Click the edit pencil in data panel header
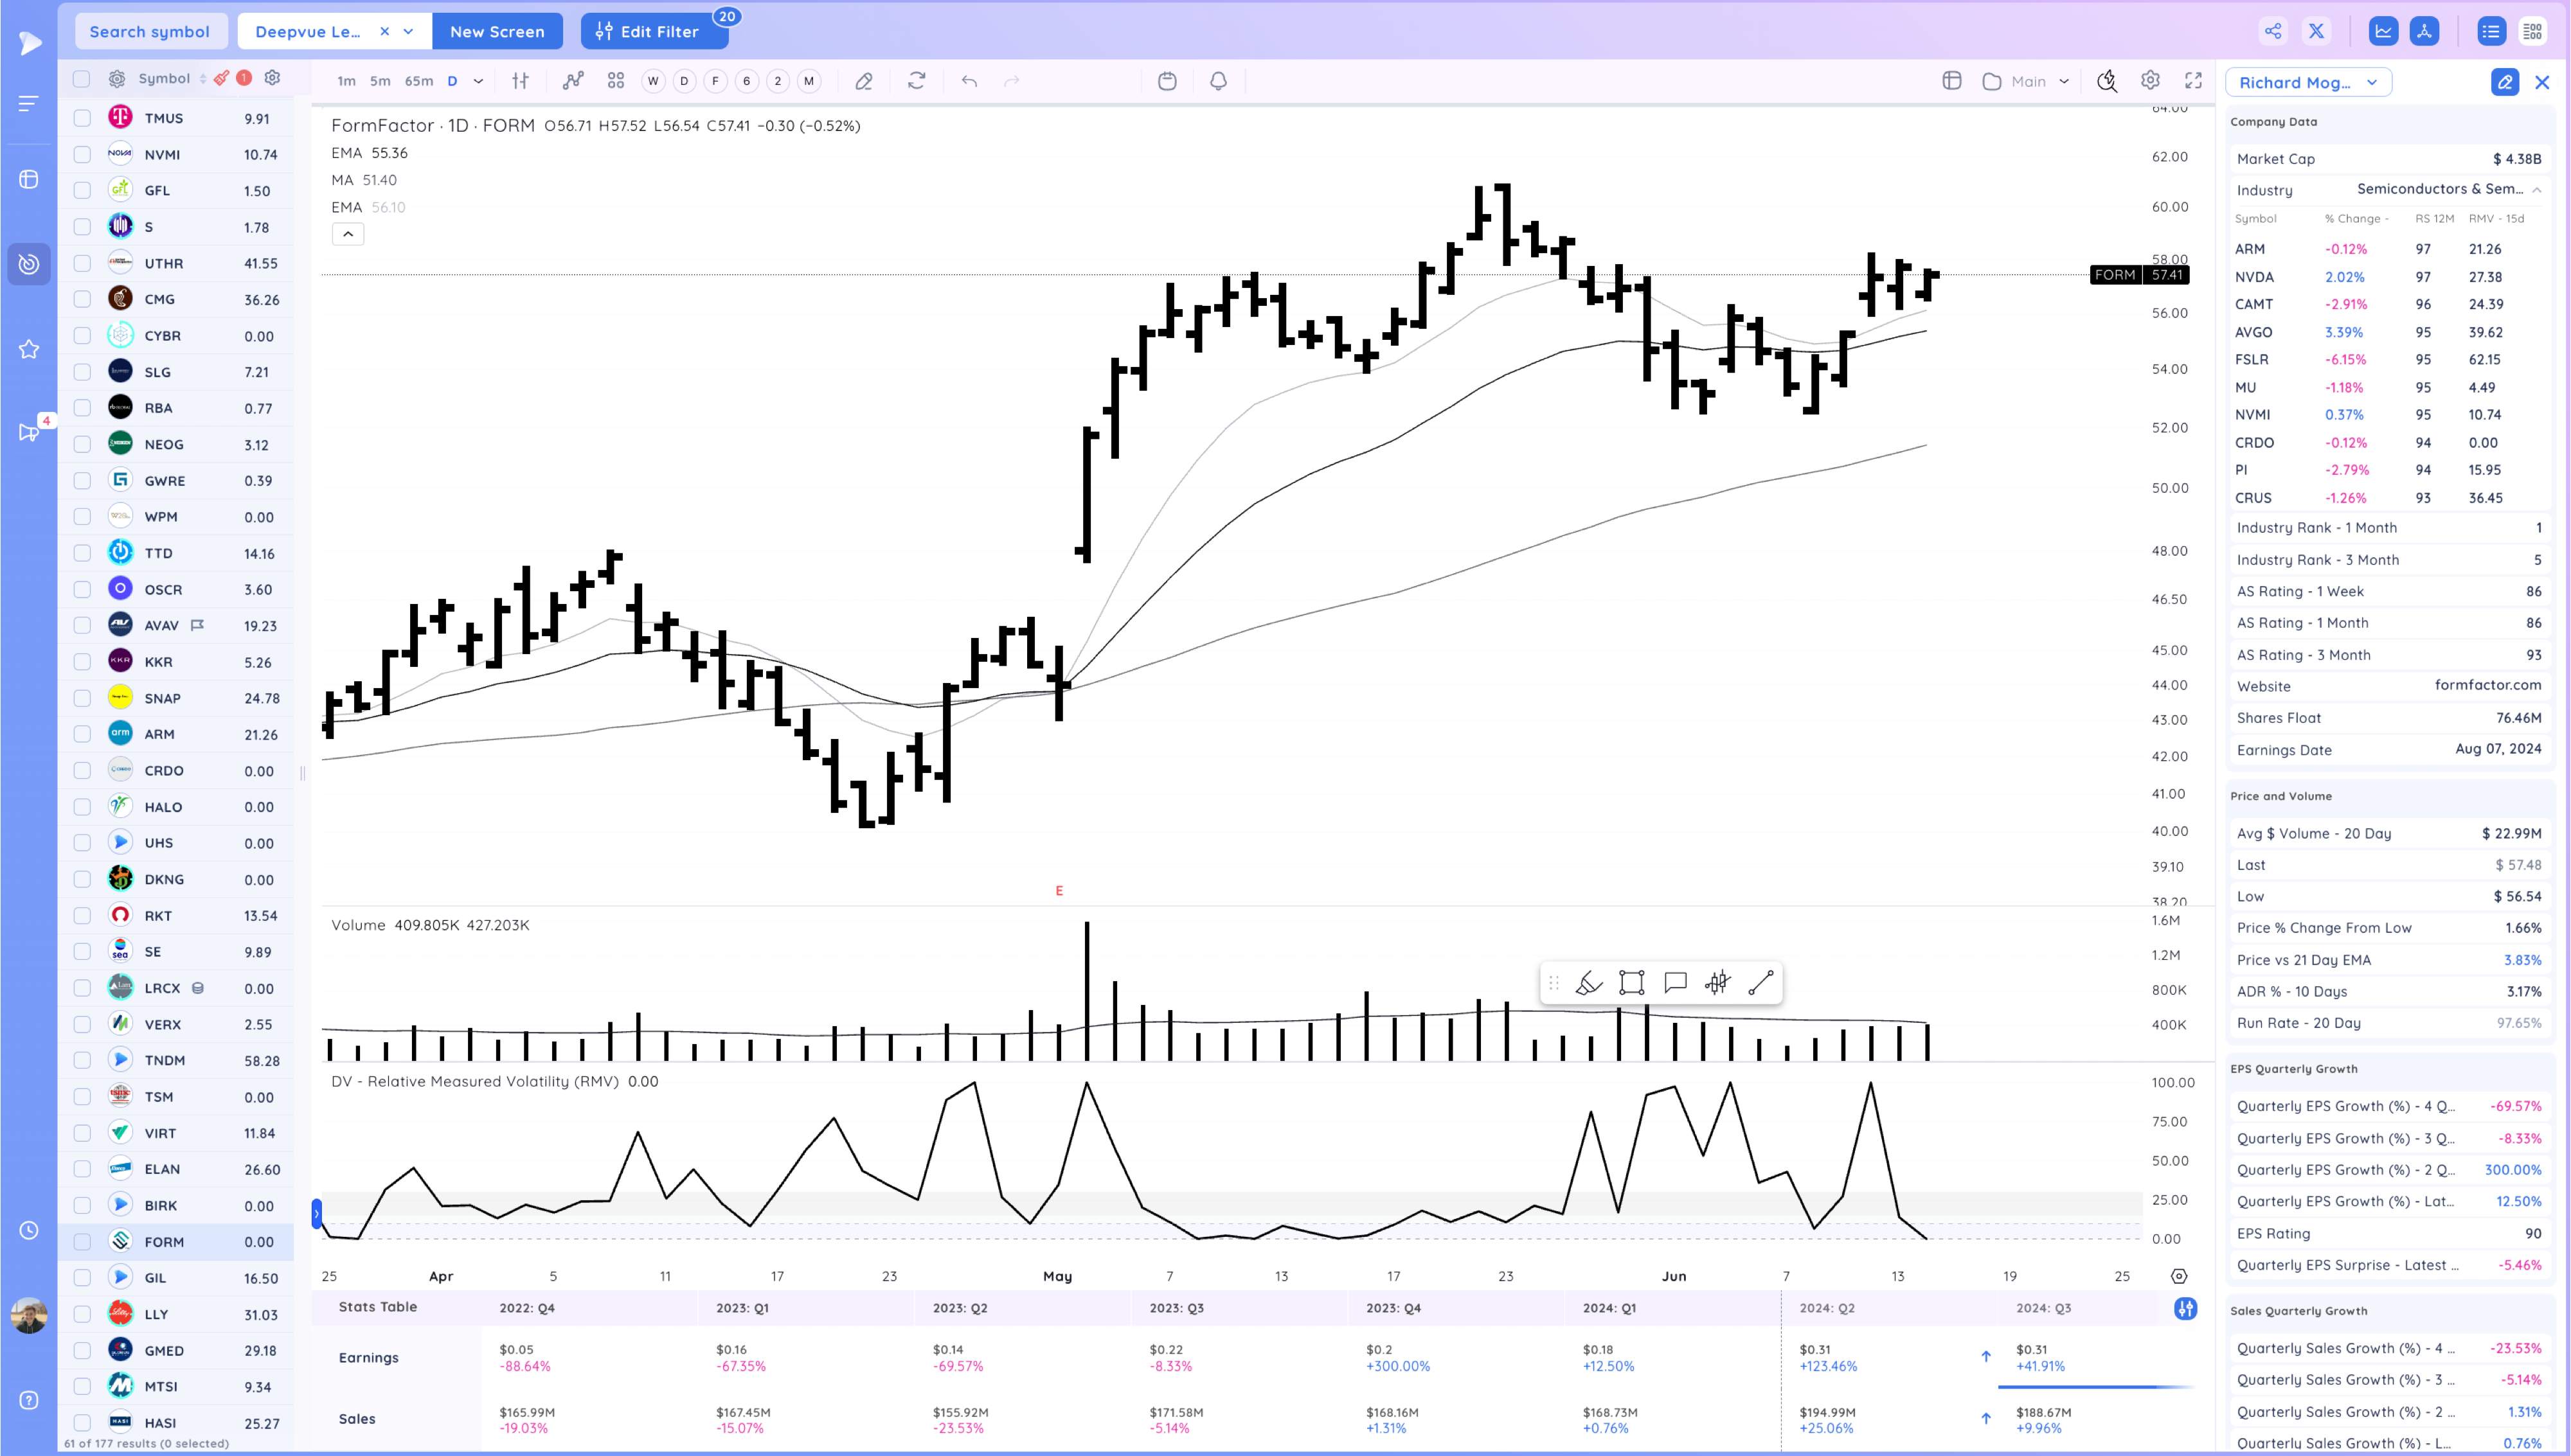Image resolution: width=2571 pixels, height=1456 pixels. point(2504,82)
